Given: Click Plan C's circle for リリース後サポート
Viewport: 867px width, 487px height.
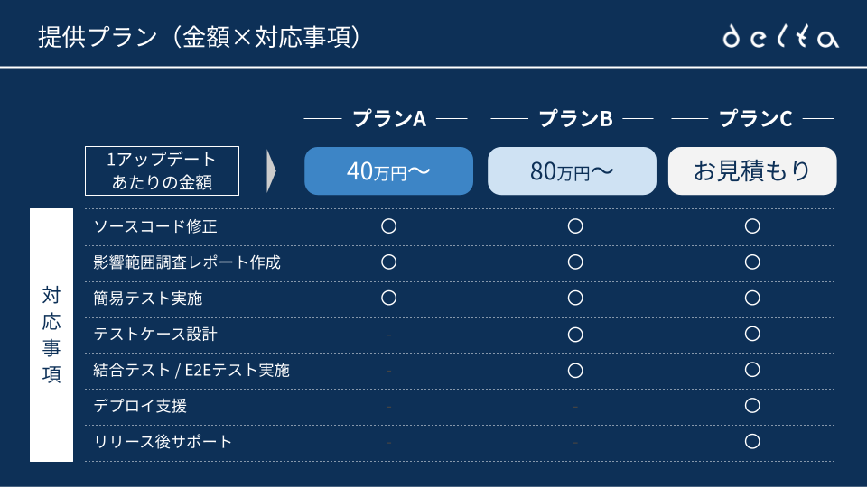Looking at the screenshot, I should pos(752,442).
